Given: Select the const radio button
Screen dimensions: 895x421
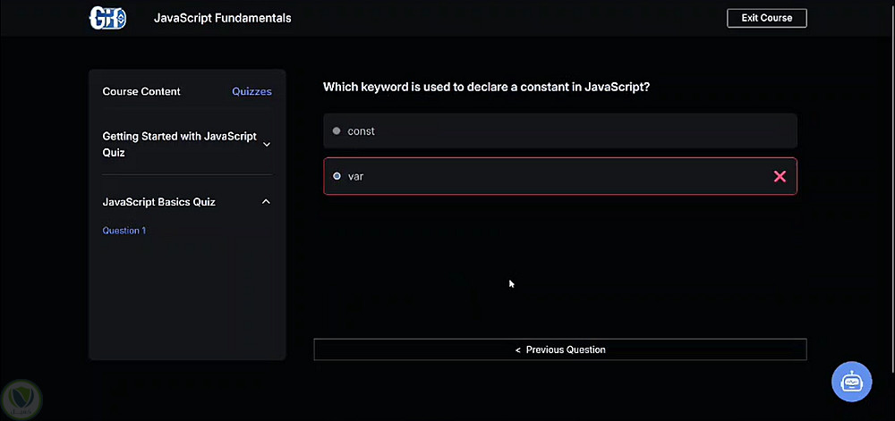Looking at the screenshot, I should coord(337,131).
